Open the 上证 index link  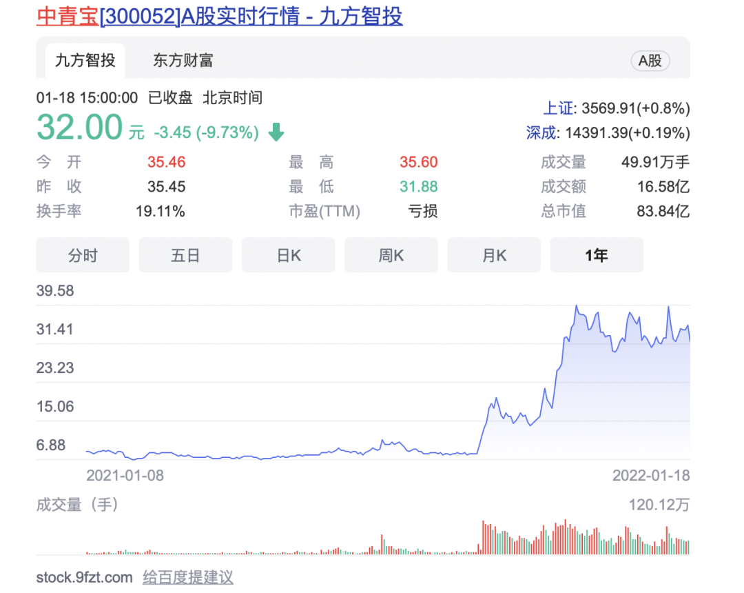(x=558, y=108)
